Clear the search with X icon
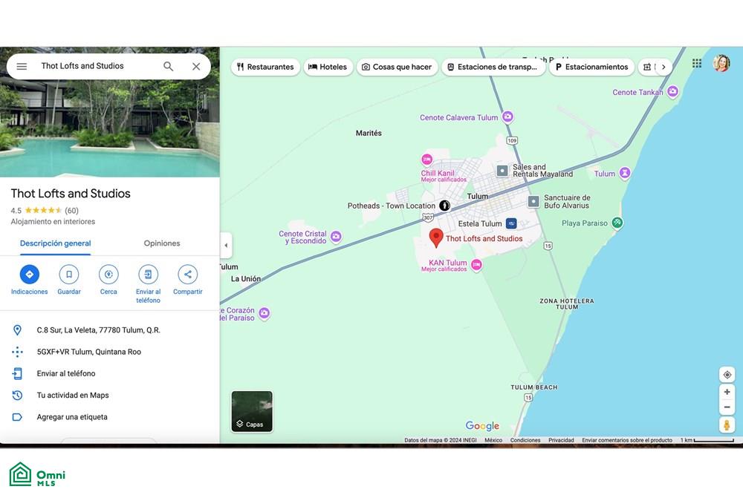 click(x=196, y=66)
